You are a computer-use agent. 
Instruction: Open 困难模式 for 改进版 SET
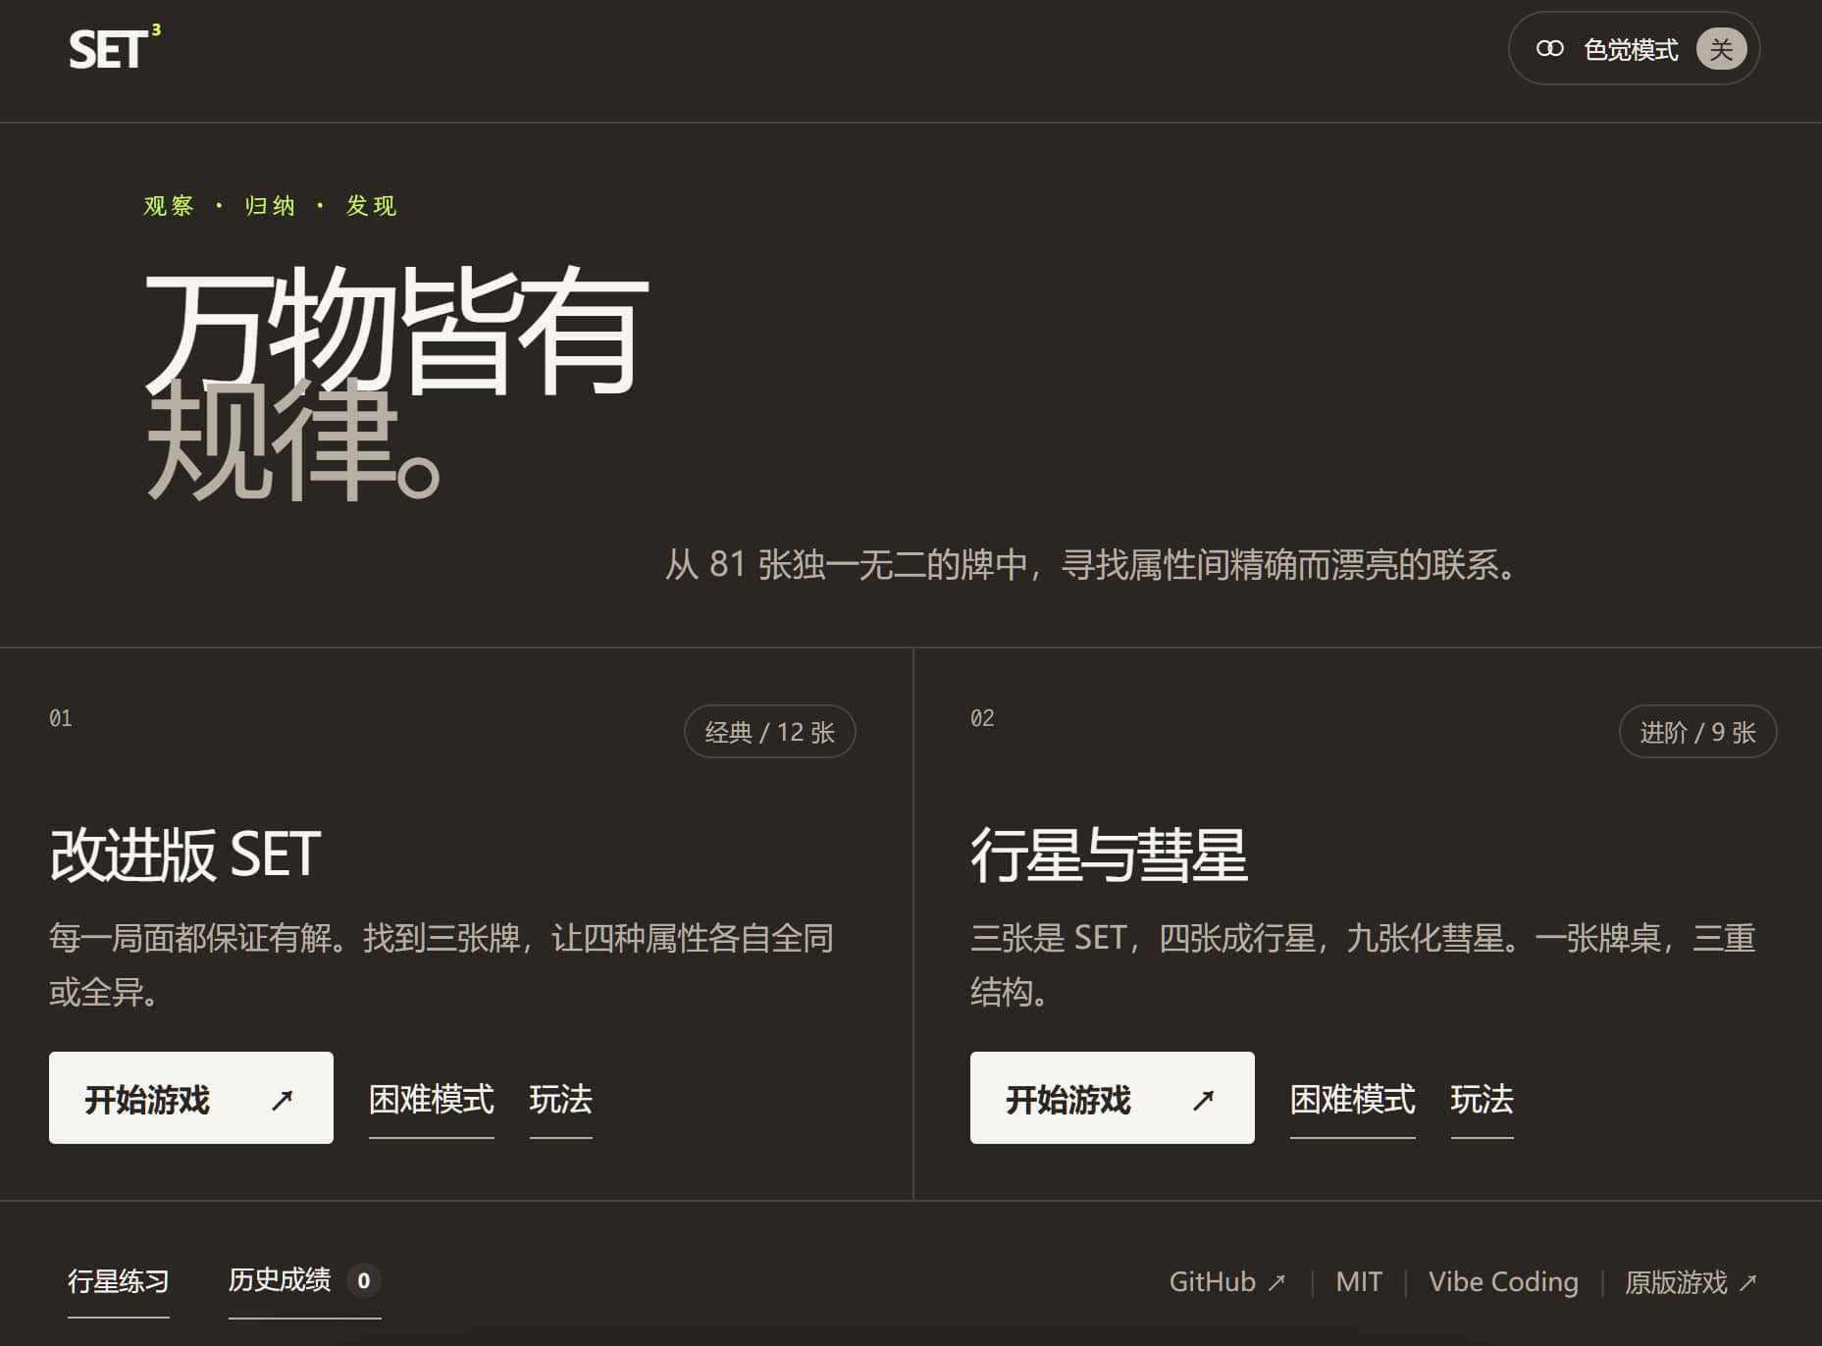point(432,1100)
